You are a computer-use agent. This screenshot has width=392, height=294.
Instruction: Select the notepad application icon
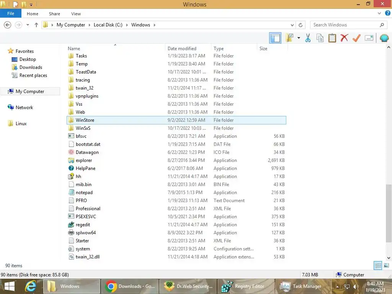coord(71,193)
